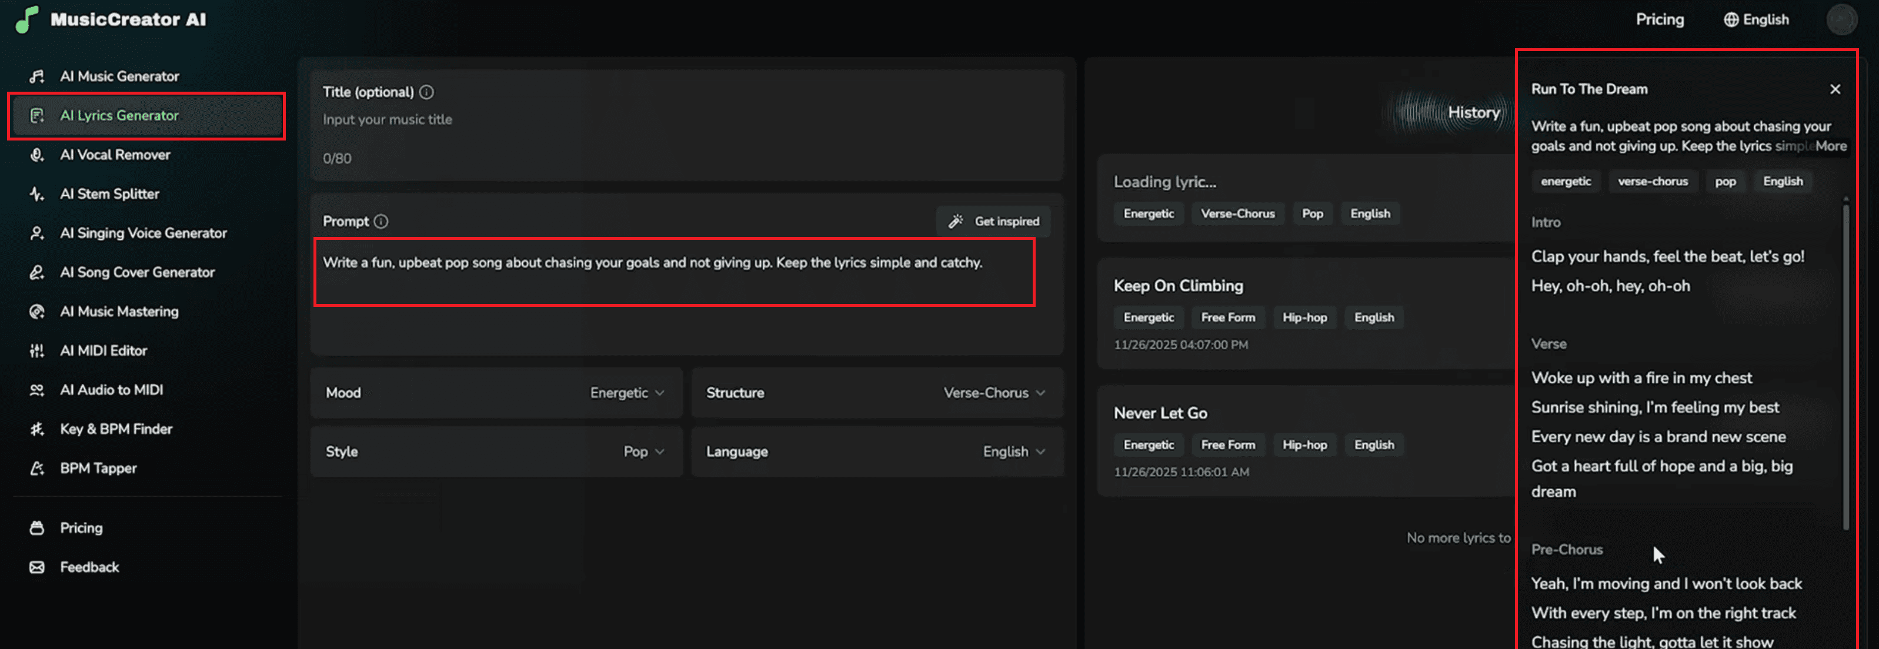Click the Title info circle icon
The height and width of the screenshot is (649, 1879).
[x=427, y=92]
